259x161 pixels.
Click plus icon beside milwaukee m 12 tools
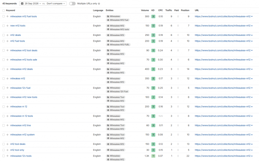[x=7, y=116]
